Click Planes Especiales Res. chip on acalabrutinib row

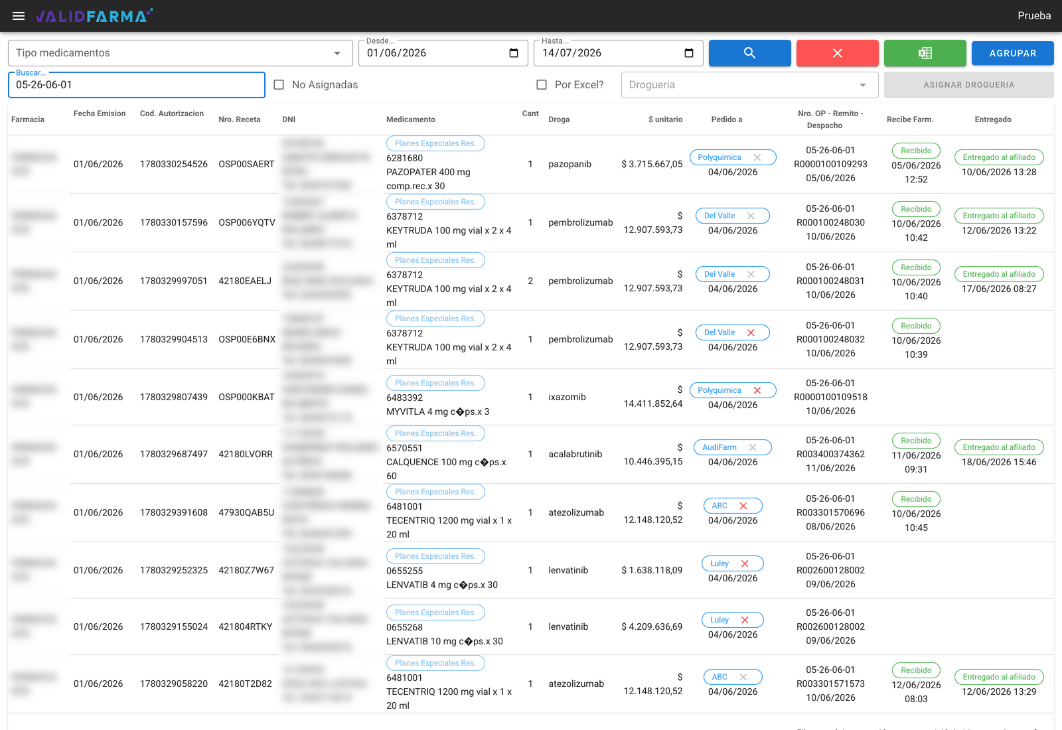click(435, 433)
